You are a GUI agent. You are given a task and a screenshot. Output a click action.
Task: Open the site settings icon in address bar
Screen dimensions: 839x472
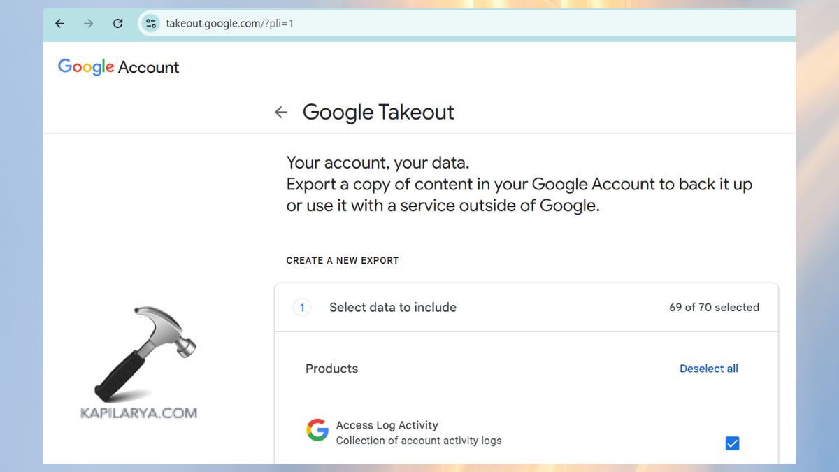pos(150,23)
